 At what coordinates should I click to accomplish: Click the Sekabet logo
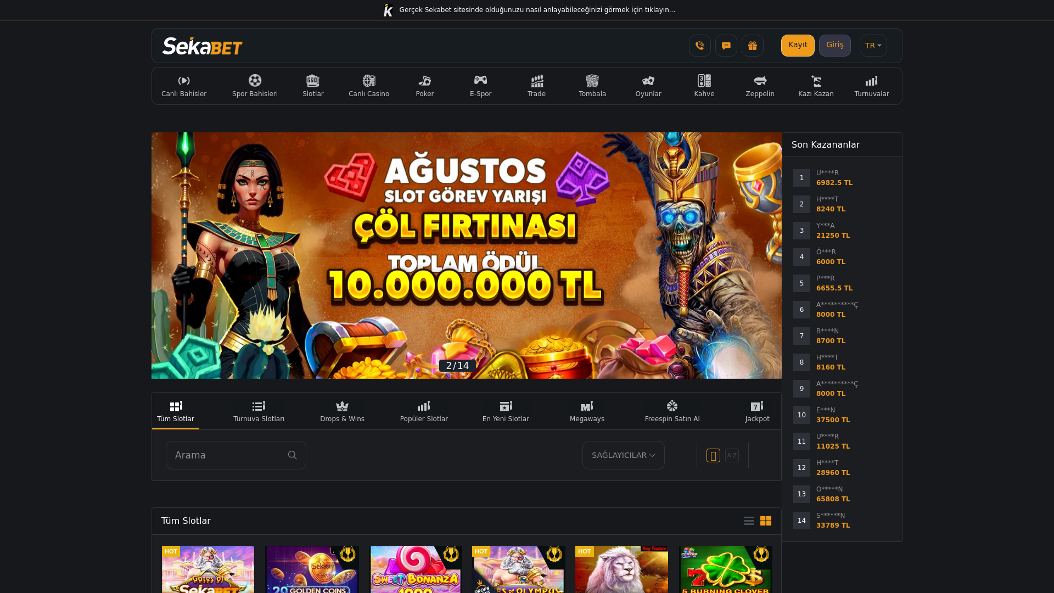pyautogui.click(x=203, y=46)
